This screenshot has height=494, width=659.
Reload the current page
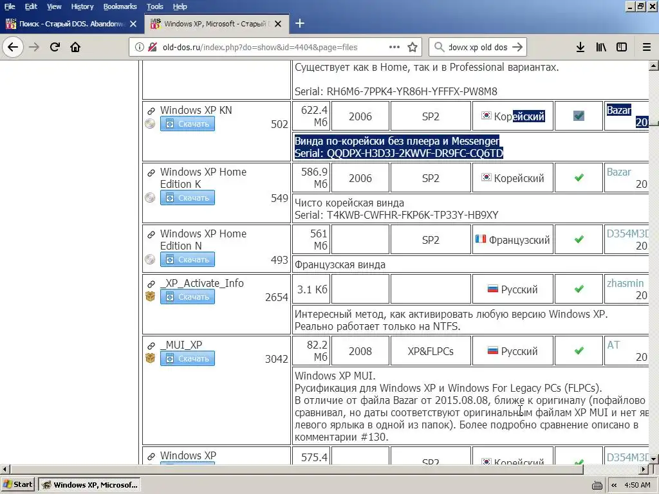[x=55, y=47]
